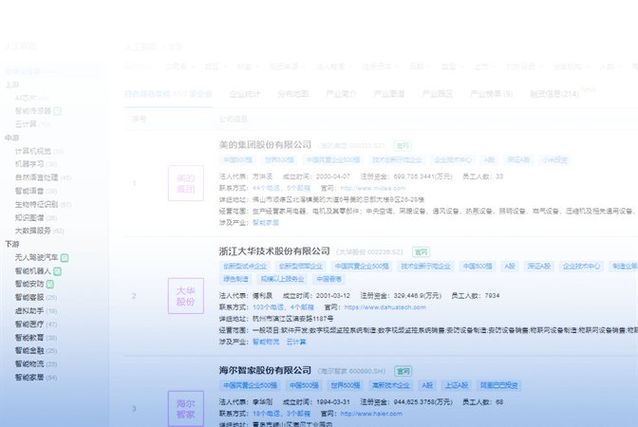Viewport: 638px width, 427px height.
Task: Click the green badge icon beside 智能安防
Action: coord(50,285)
